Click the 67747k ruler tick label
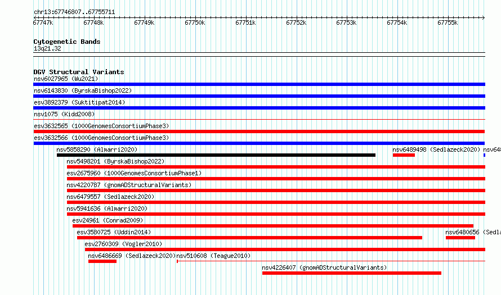 [x=43, y=23]
